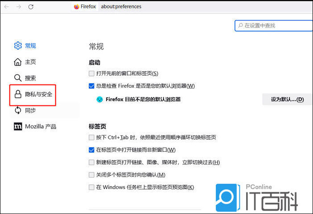Uncheck 总是检查 Firefox 是否是您的默认浏览器

[91, 86]
